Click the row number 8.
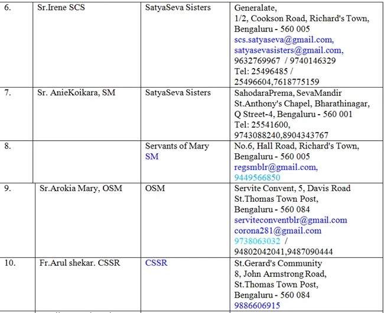384x313 pixels. click(8, 146)
